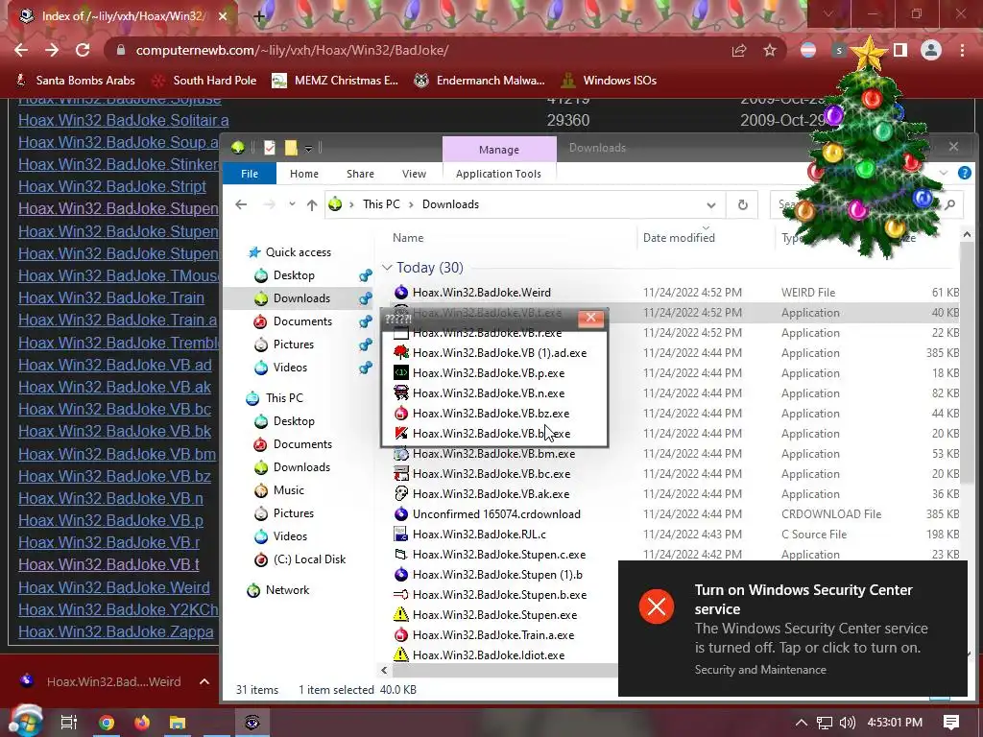Click the search magnifier in Explorer
Image resolution: width=983 pixels, height=737 pixels.
pos(950,204)
